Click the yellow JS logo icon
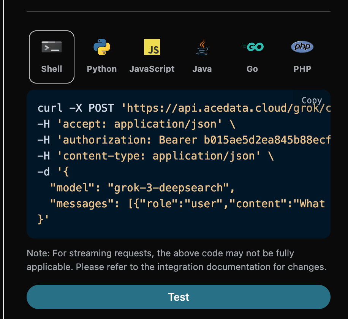Screen dimensions: 348x319 (152, 47)
